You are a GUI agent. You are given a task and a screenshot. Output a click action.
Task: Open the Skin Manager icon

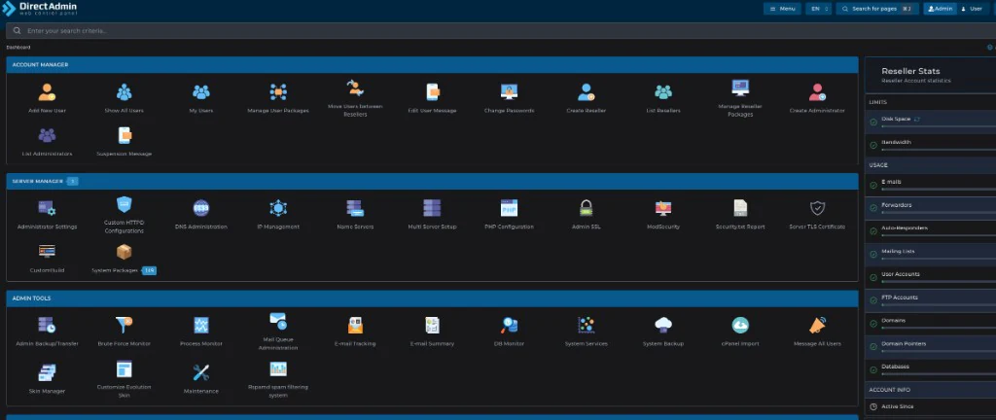47,372
